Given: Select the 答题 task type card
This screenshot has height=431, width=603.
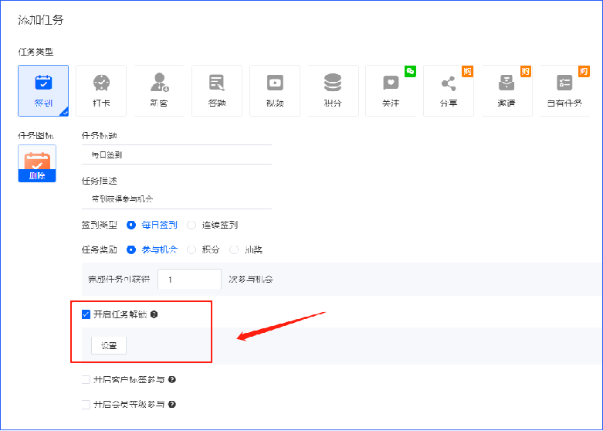Looking at the screenshot, I should coord(217,91).
